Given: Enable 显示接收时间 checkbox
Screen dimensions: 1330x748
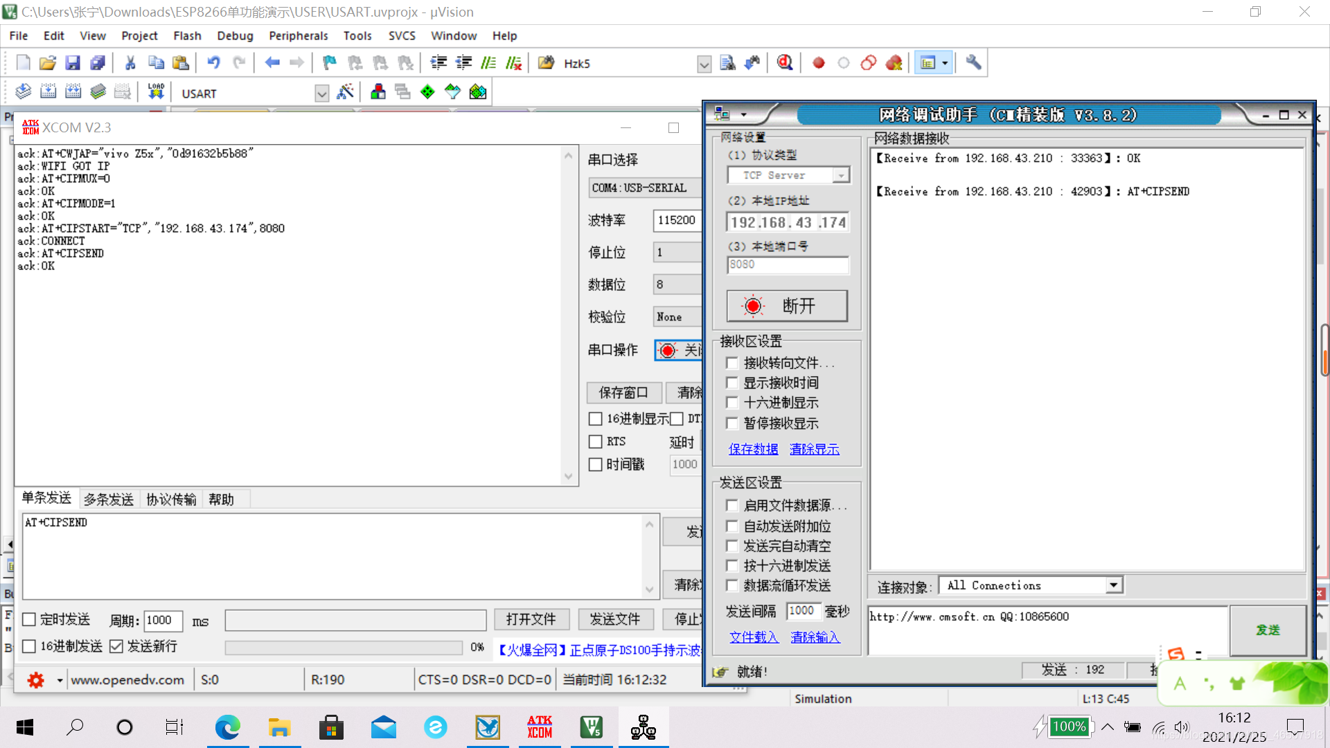Looking at the screenshot, I should click(x=732, y=383).
